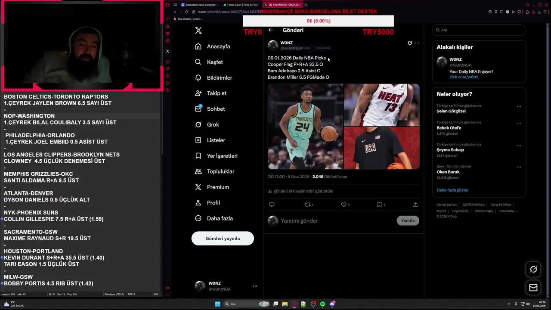
Task: Open options dots for Şeyma Subaşı trend
Action: click(x=519, y=145)
